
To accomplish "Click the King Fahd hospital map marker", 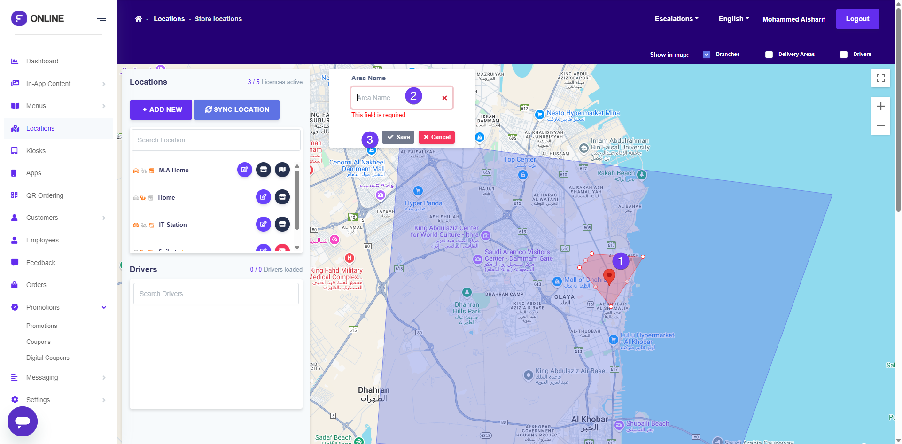I will click(x=350, y=257).
